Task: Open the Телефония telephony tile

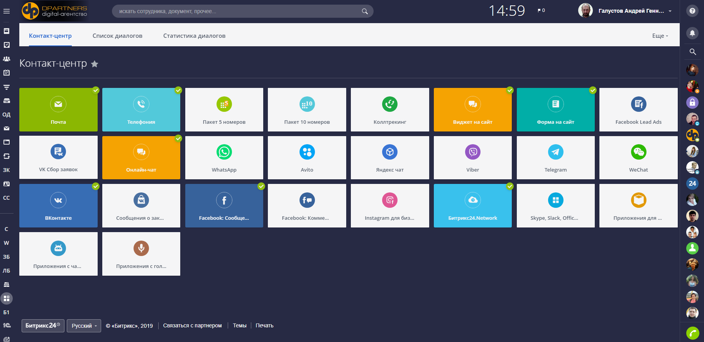Action: point(141,110)
